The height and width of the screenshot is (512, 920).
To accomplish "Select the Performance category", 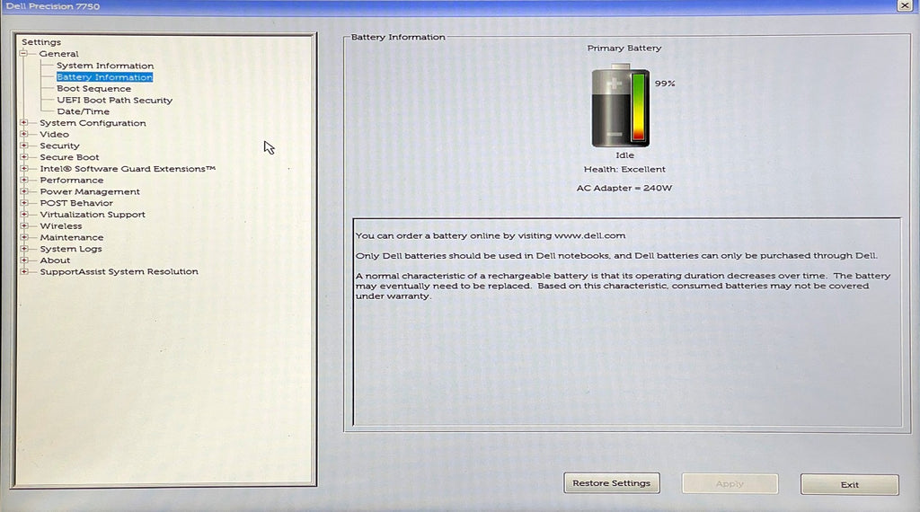I will click(x=71, y=181).
